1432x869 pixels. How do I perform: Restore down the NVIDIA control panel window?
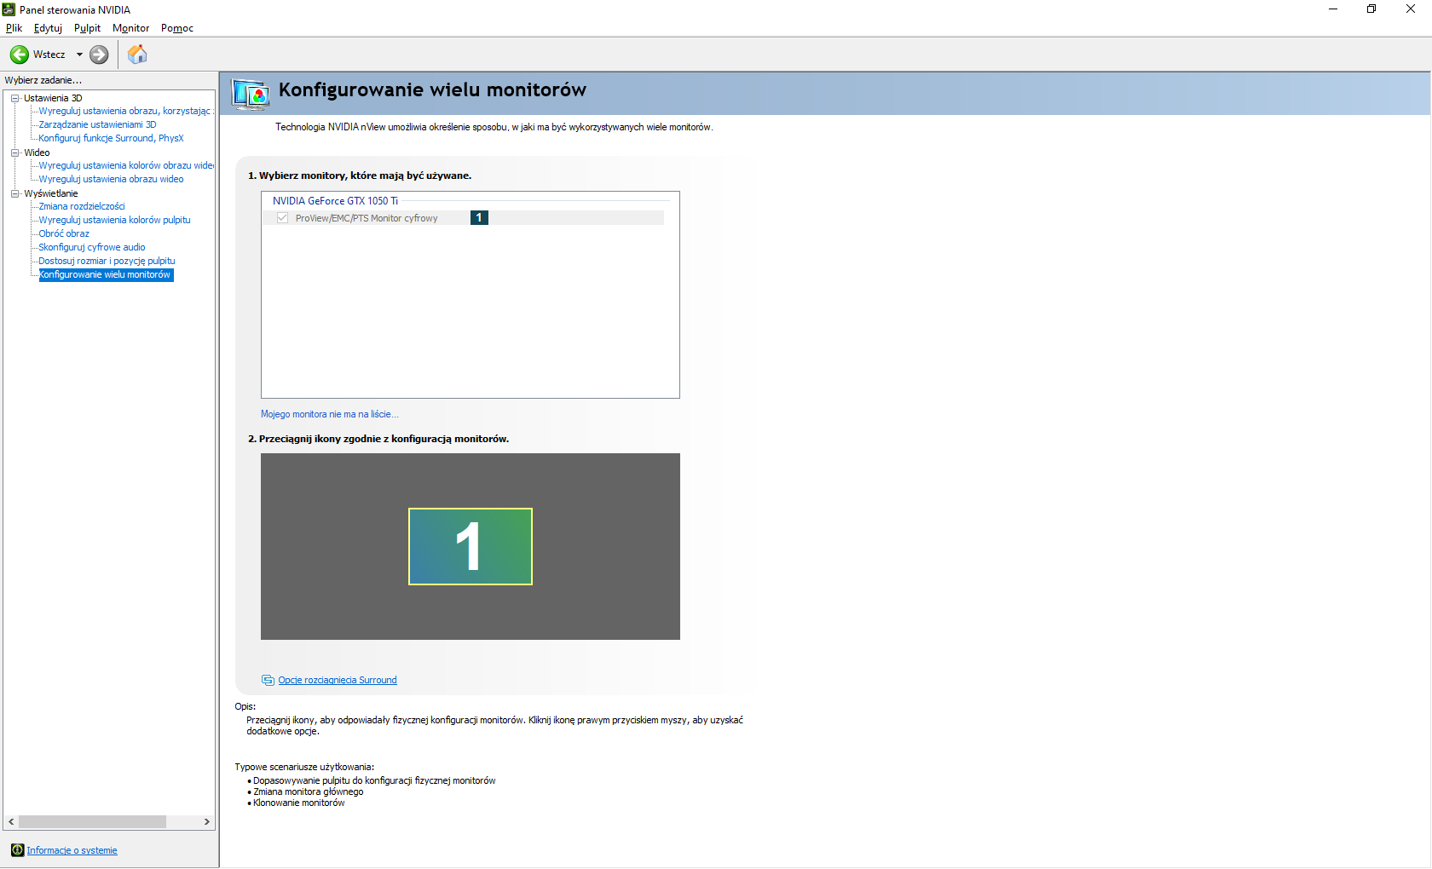pyautogui.click(x=1371, y=9)
